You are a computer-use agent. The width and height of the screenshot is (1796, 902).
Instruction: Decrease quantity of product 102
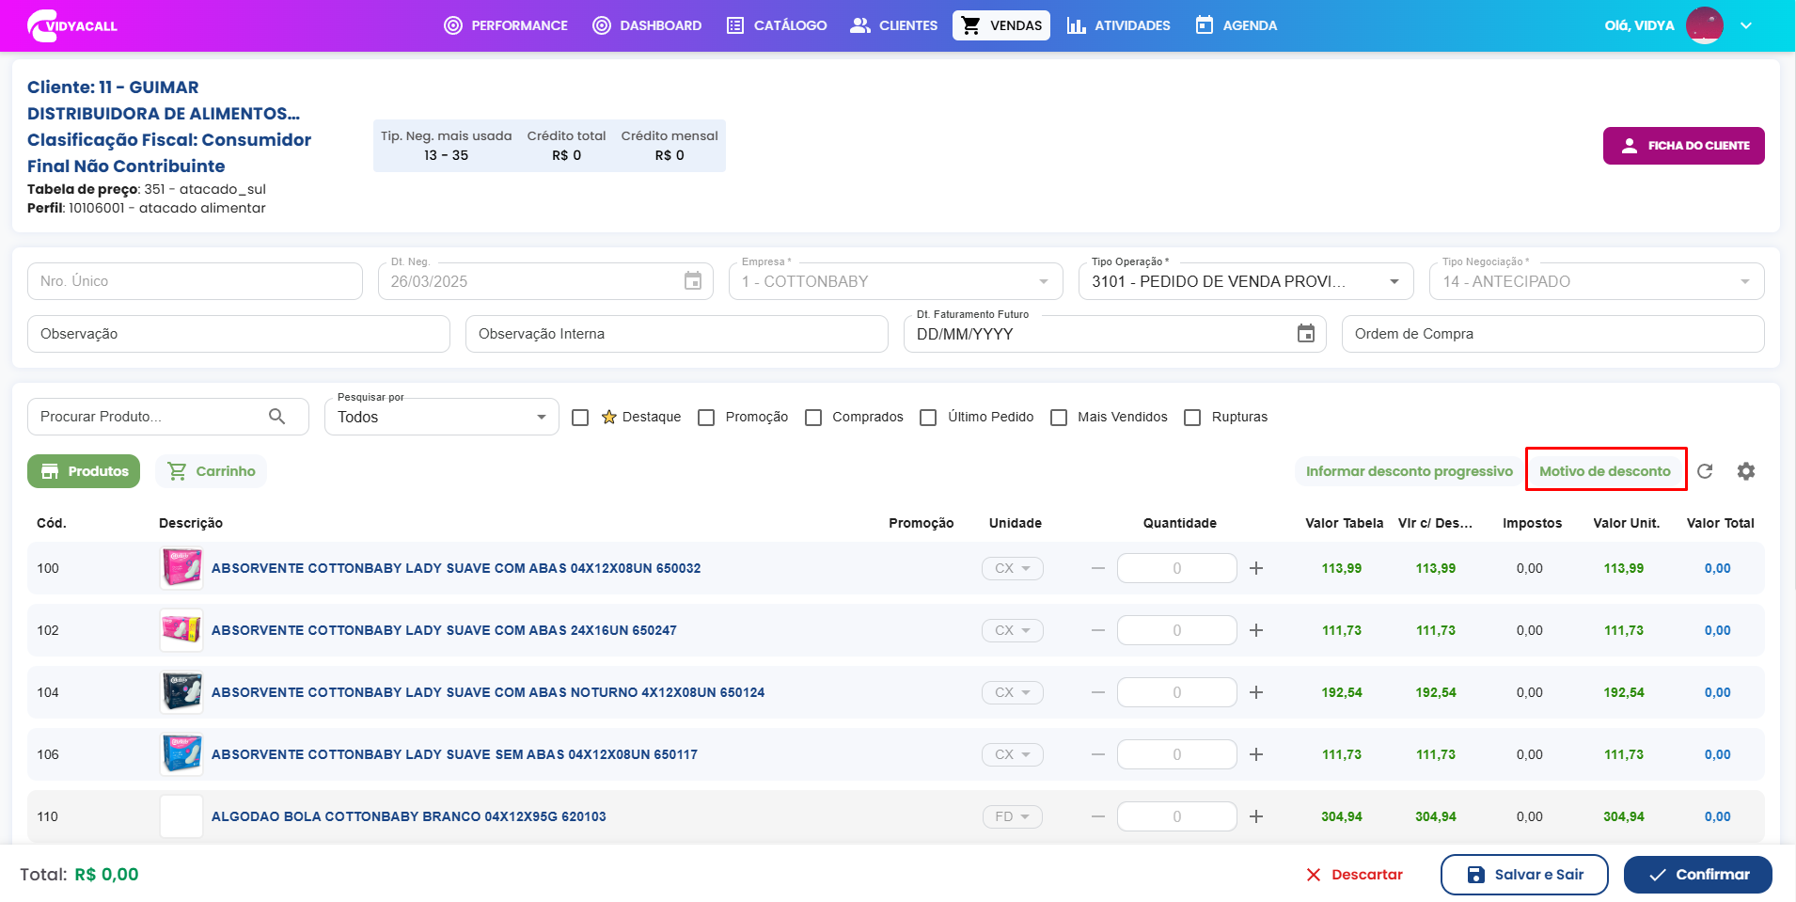click(x=1098, y=630)
